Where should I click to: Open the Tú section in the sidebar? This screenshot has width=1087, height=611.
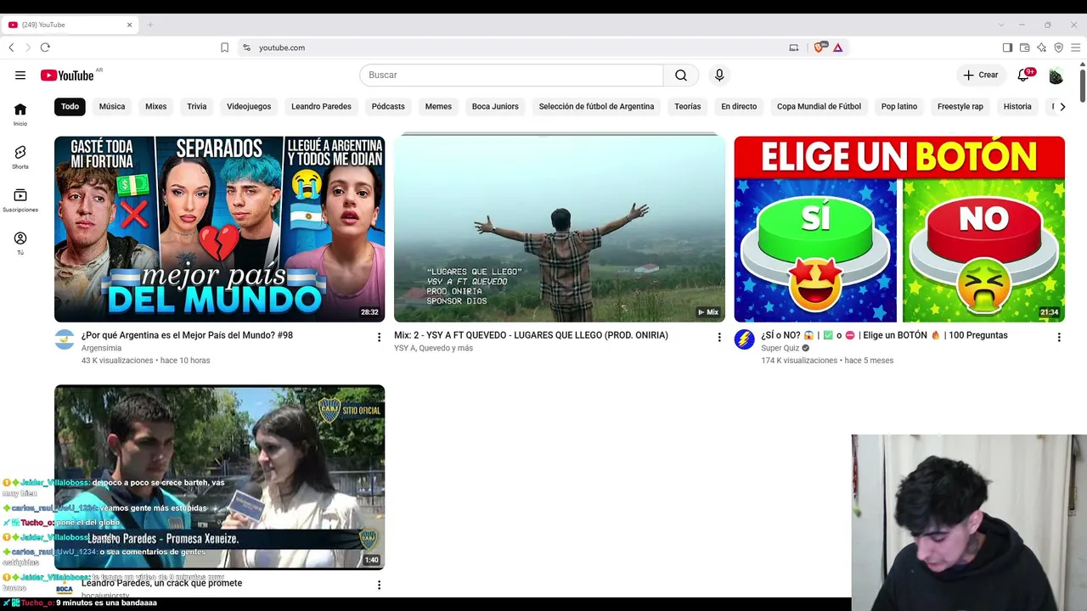coord(20,244)
